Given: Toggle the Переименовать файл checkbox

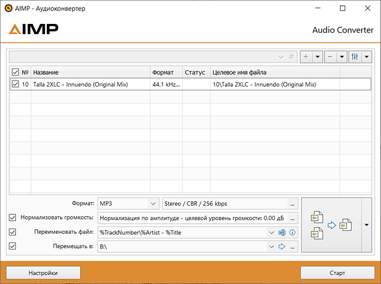Looking at the screenshot, I should point(12,232).
